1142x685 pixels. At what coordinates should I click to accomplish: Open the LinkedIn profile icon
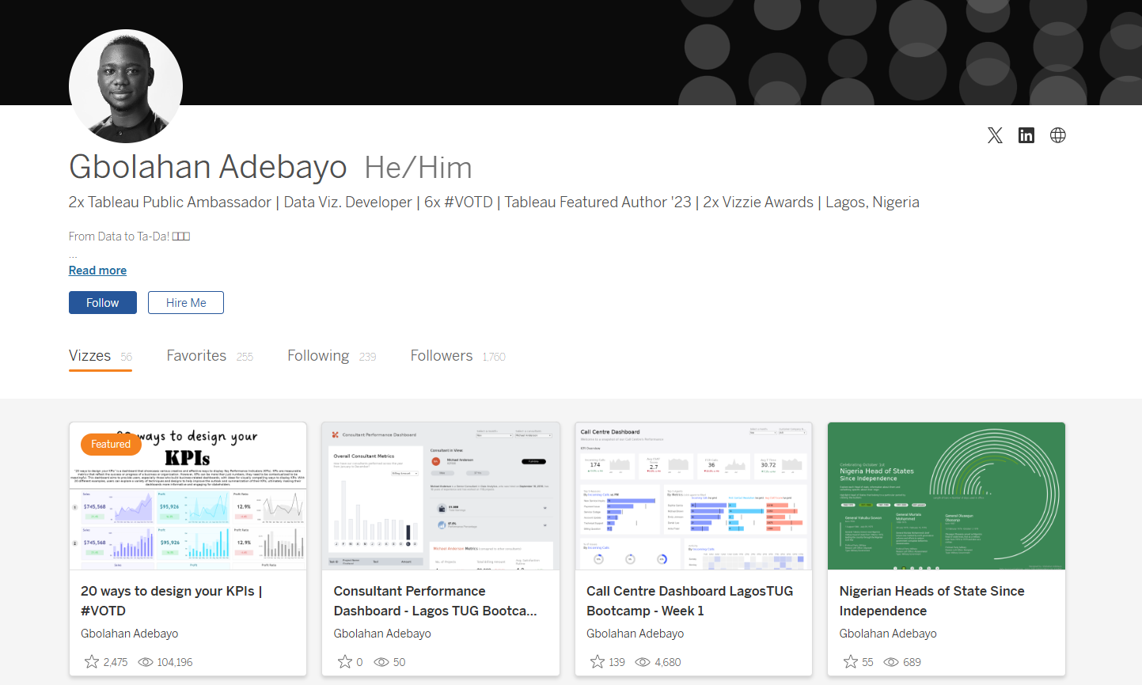(1026, 135)
